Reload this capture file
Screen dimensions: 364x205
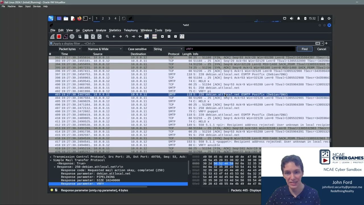(x=100, y=36)
